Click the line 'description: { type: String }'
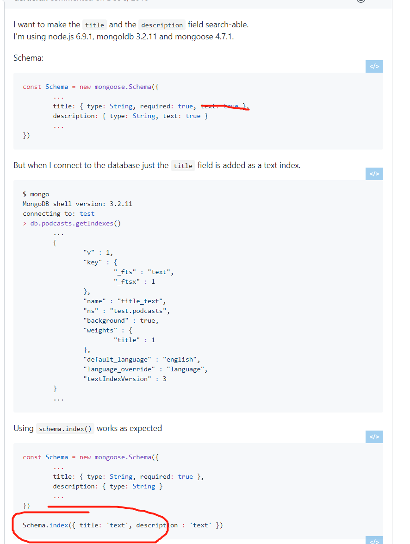The height and width of the screenshot is (544, 410). (x=108, y=487)
